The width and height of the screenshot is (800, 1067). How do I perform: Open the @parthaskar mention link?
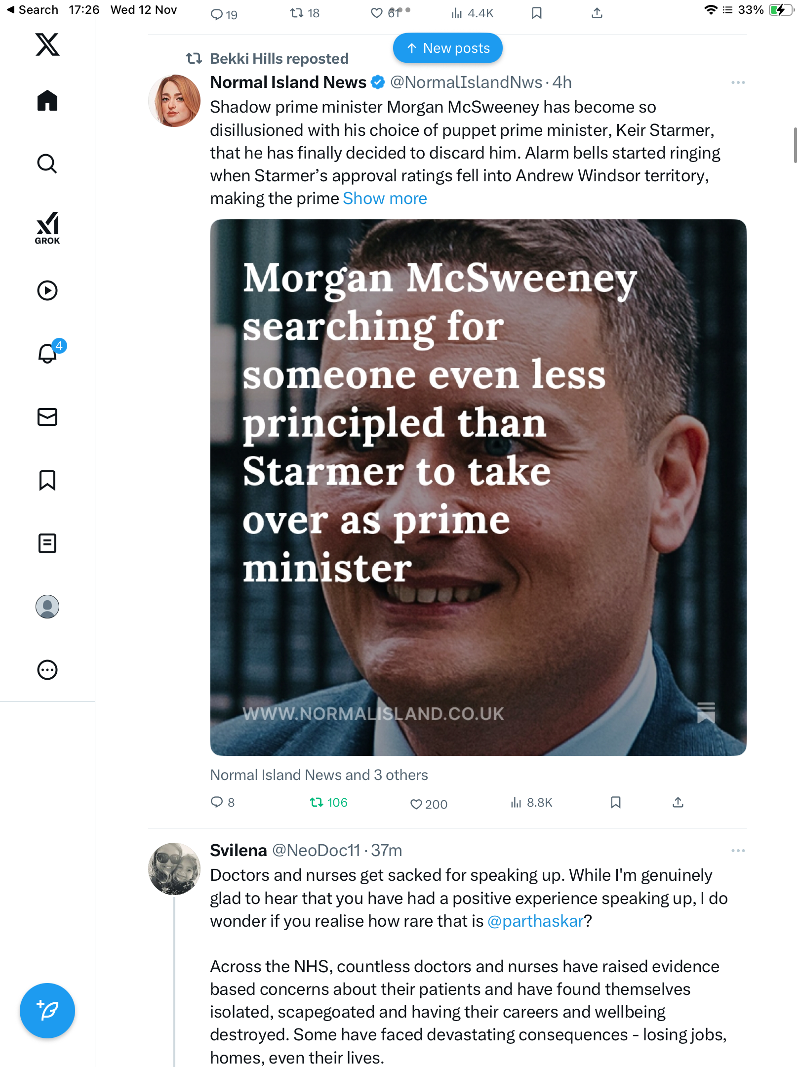click(535, 921)
